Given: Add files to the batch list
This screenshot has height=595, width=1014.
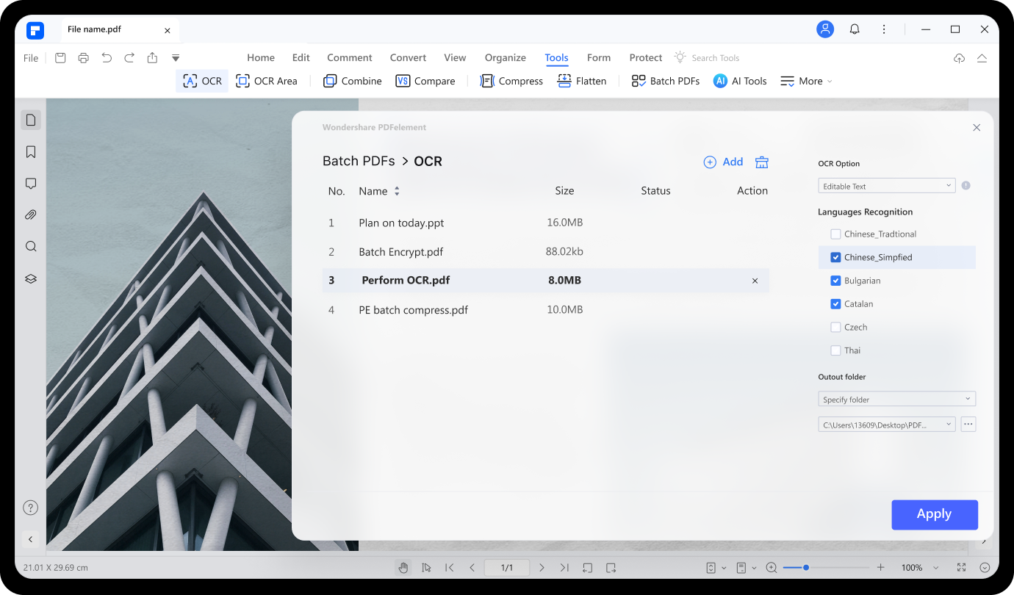Looking at the screenshot, I should click(x=723, y=162).
